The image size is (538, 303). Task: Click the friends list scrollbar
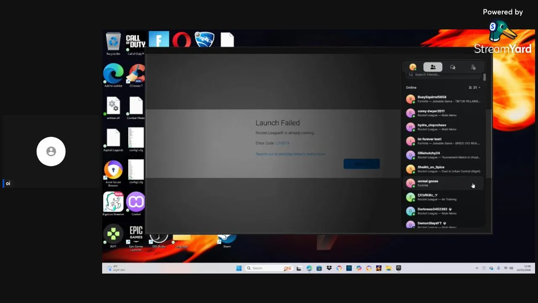pos(484,77)
